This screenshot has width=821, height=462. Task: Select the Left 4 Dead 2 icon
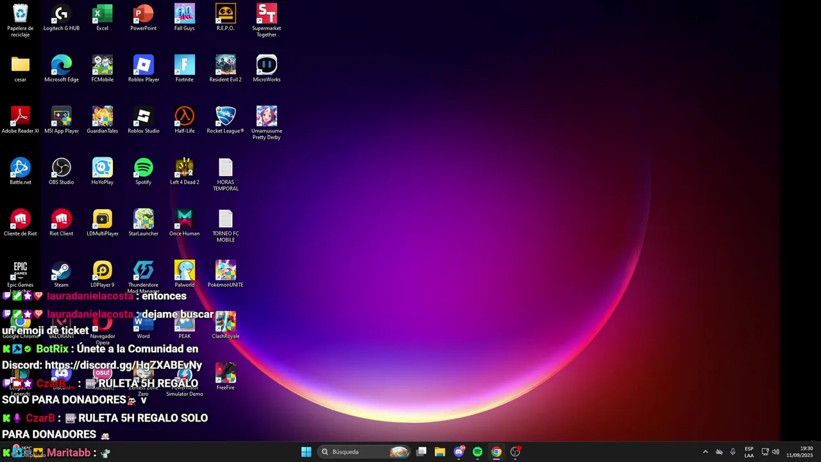[185, 172]
